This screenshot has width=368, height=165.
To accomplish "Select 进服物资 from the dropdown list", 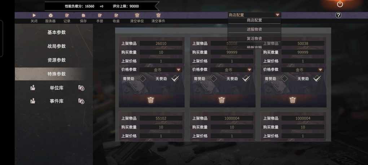I will (254, 29).
